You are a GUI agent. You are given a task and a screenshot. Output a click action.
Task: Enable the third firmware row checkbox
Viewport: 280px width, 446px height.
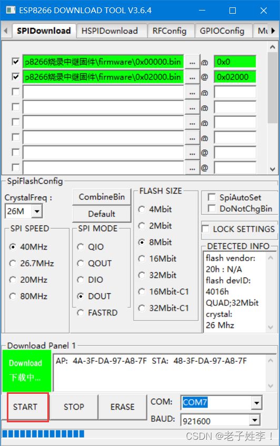[16, 92]
